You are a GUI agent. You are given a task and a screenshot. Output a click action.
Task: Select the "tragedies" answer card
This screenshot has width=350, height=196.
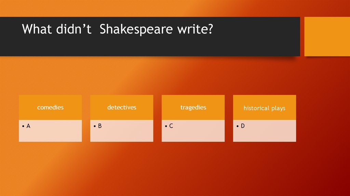tap(193, 108)
